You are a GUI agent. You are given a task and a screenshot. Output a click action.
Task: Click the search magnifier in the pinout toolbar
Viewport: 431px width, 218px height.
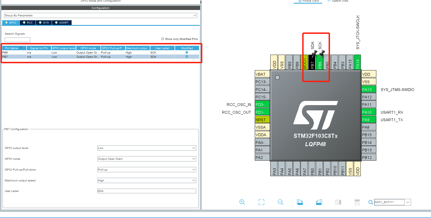pyautogui.click(x=371, y=202)
